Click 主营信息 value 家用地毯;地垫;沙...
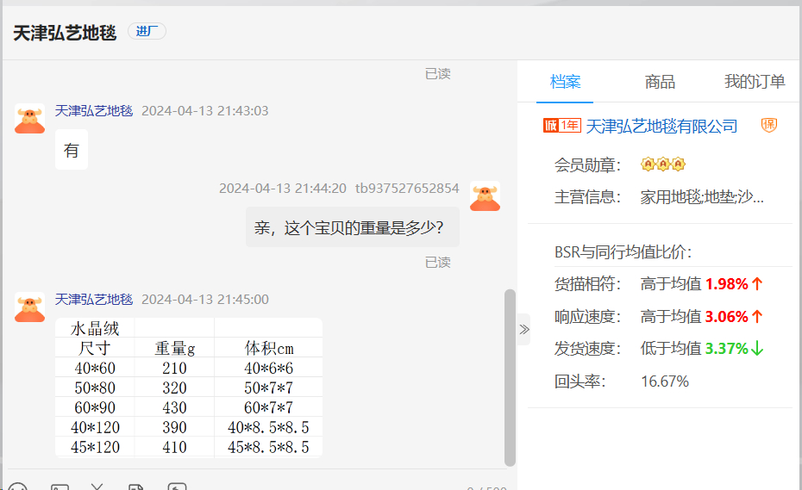 pyautogui.click(x=702, y=197)
